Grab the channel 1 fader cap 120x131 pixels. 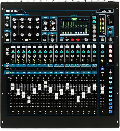pyautogui.click(x=13, y=86)
